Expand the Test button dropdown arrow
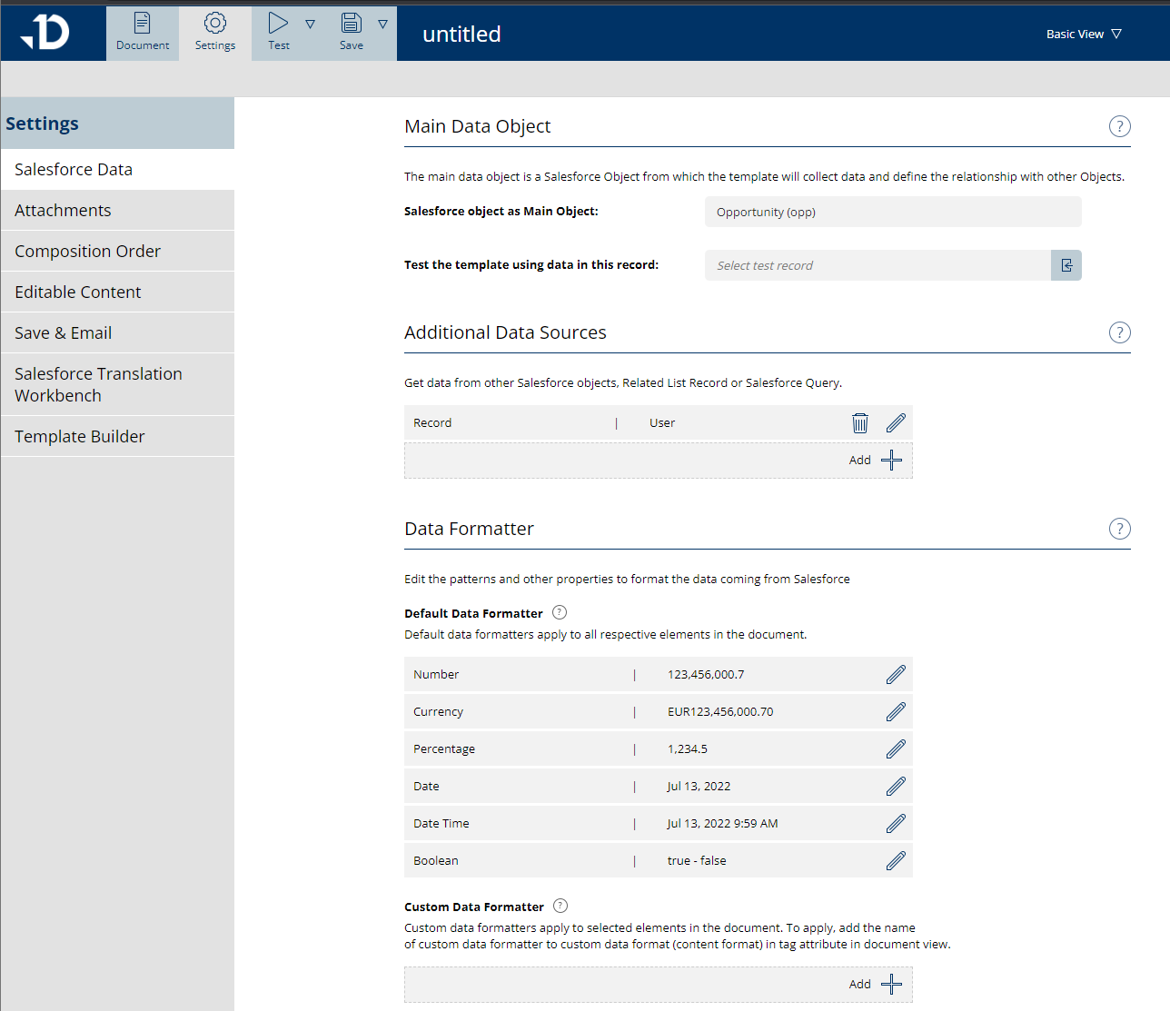This screenshot has width=1170, height=1011. pos(311,25)
